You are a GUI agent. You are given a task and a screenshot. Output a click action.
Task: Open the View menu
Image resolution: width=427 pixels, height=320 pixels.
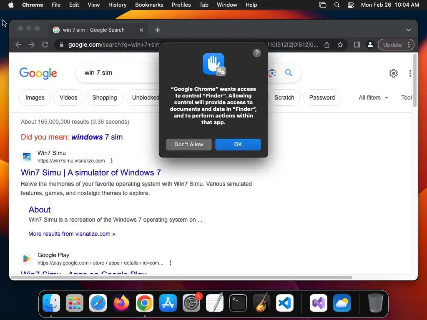[94, 5]
